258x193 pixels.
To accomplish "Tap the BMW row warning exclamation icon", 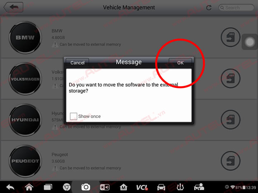I will coord(55,44).
